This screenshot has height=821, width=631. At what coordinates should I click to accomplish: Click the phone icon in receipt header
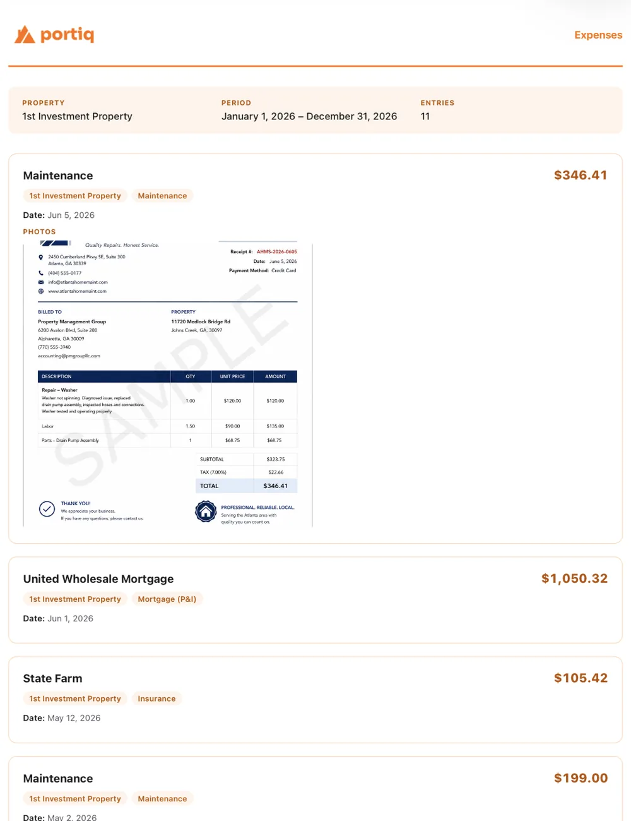coord(41,273)
